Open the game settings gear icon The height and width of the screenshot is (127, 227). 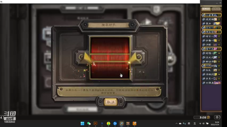click(x=217, y=117)
